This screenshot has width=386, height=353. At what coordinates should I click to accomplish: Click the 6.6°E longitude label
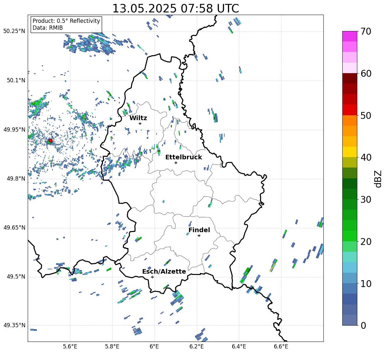coord(281,346)
